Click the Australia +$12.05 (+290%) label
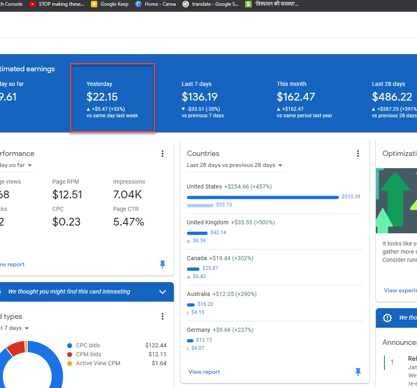This screenshot has height=388, width=417. click(x=235, y=294)
